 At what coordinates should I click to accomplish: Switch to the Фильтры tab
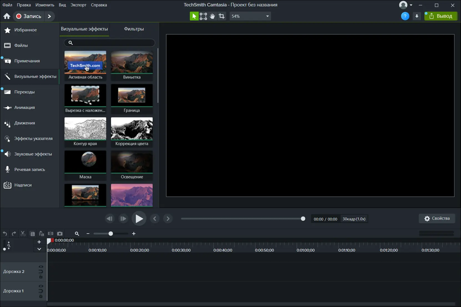point(134,29)
